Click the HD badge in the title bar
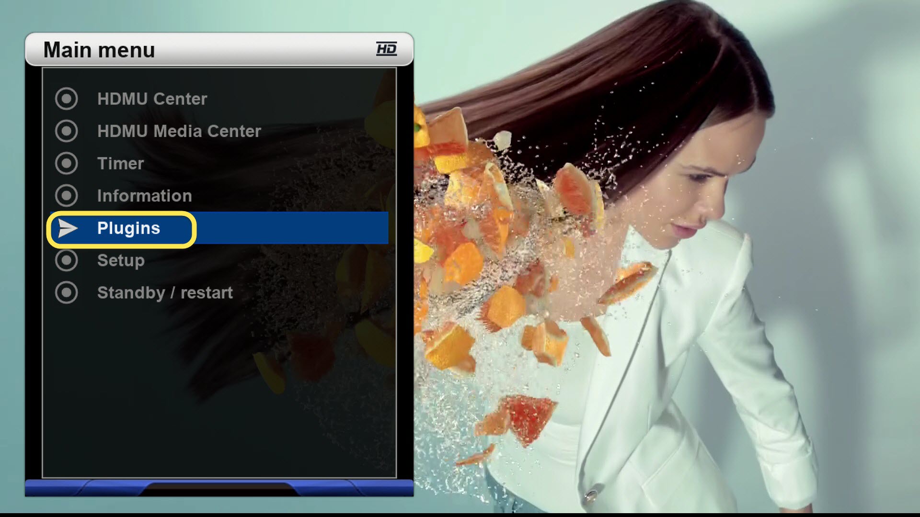Viewport: 920px width, 517px height. 386,49
